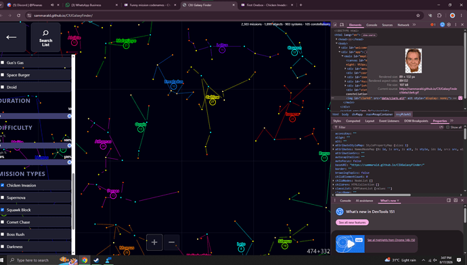Screen dimensions: 467x265
Task: Click the Filter input in Properties pane
Action: pyautogui.click(x=387, y=127)
